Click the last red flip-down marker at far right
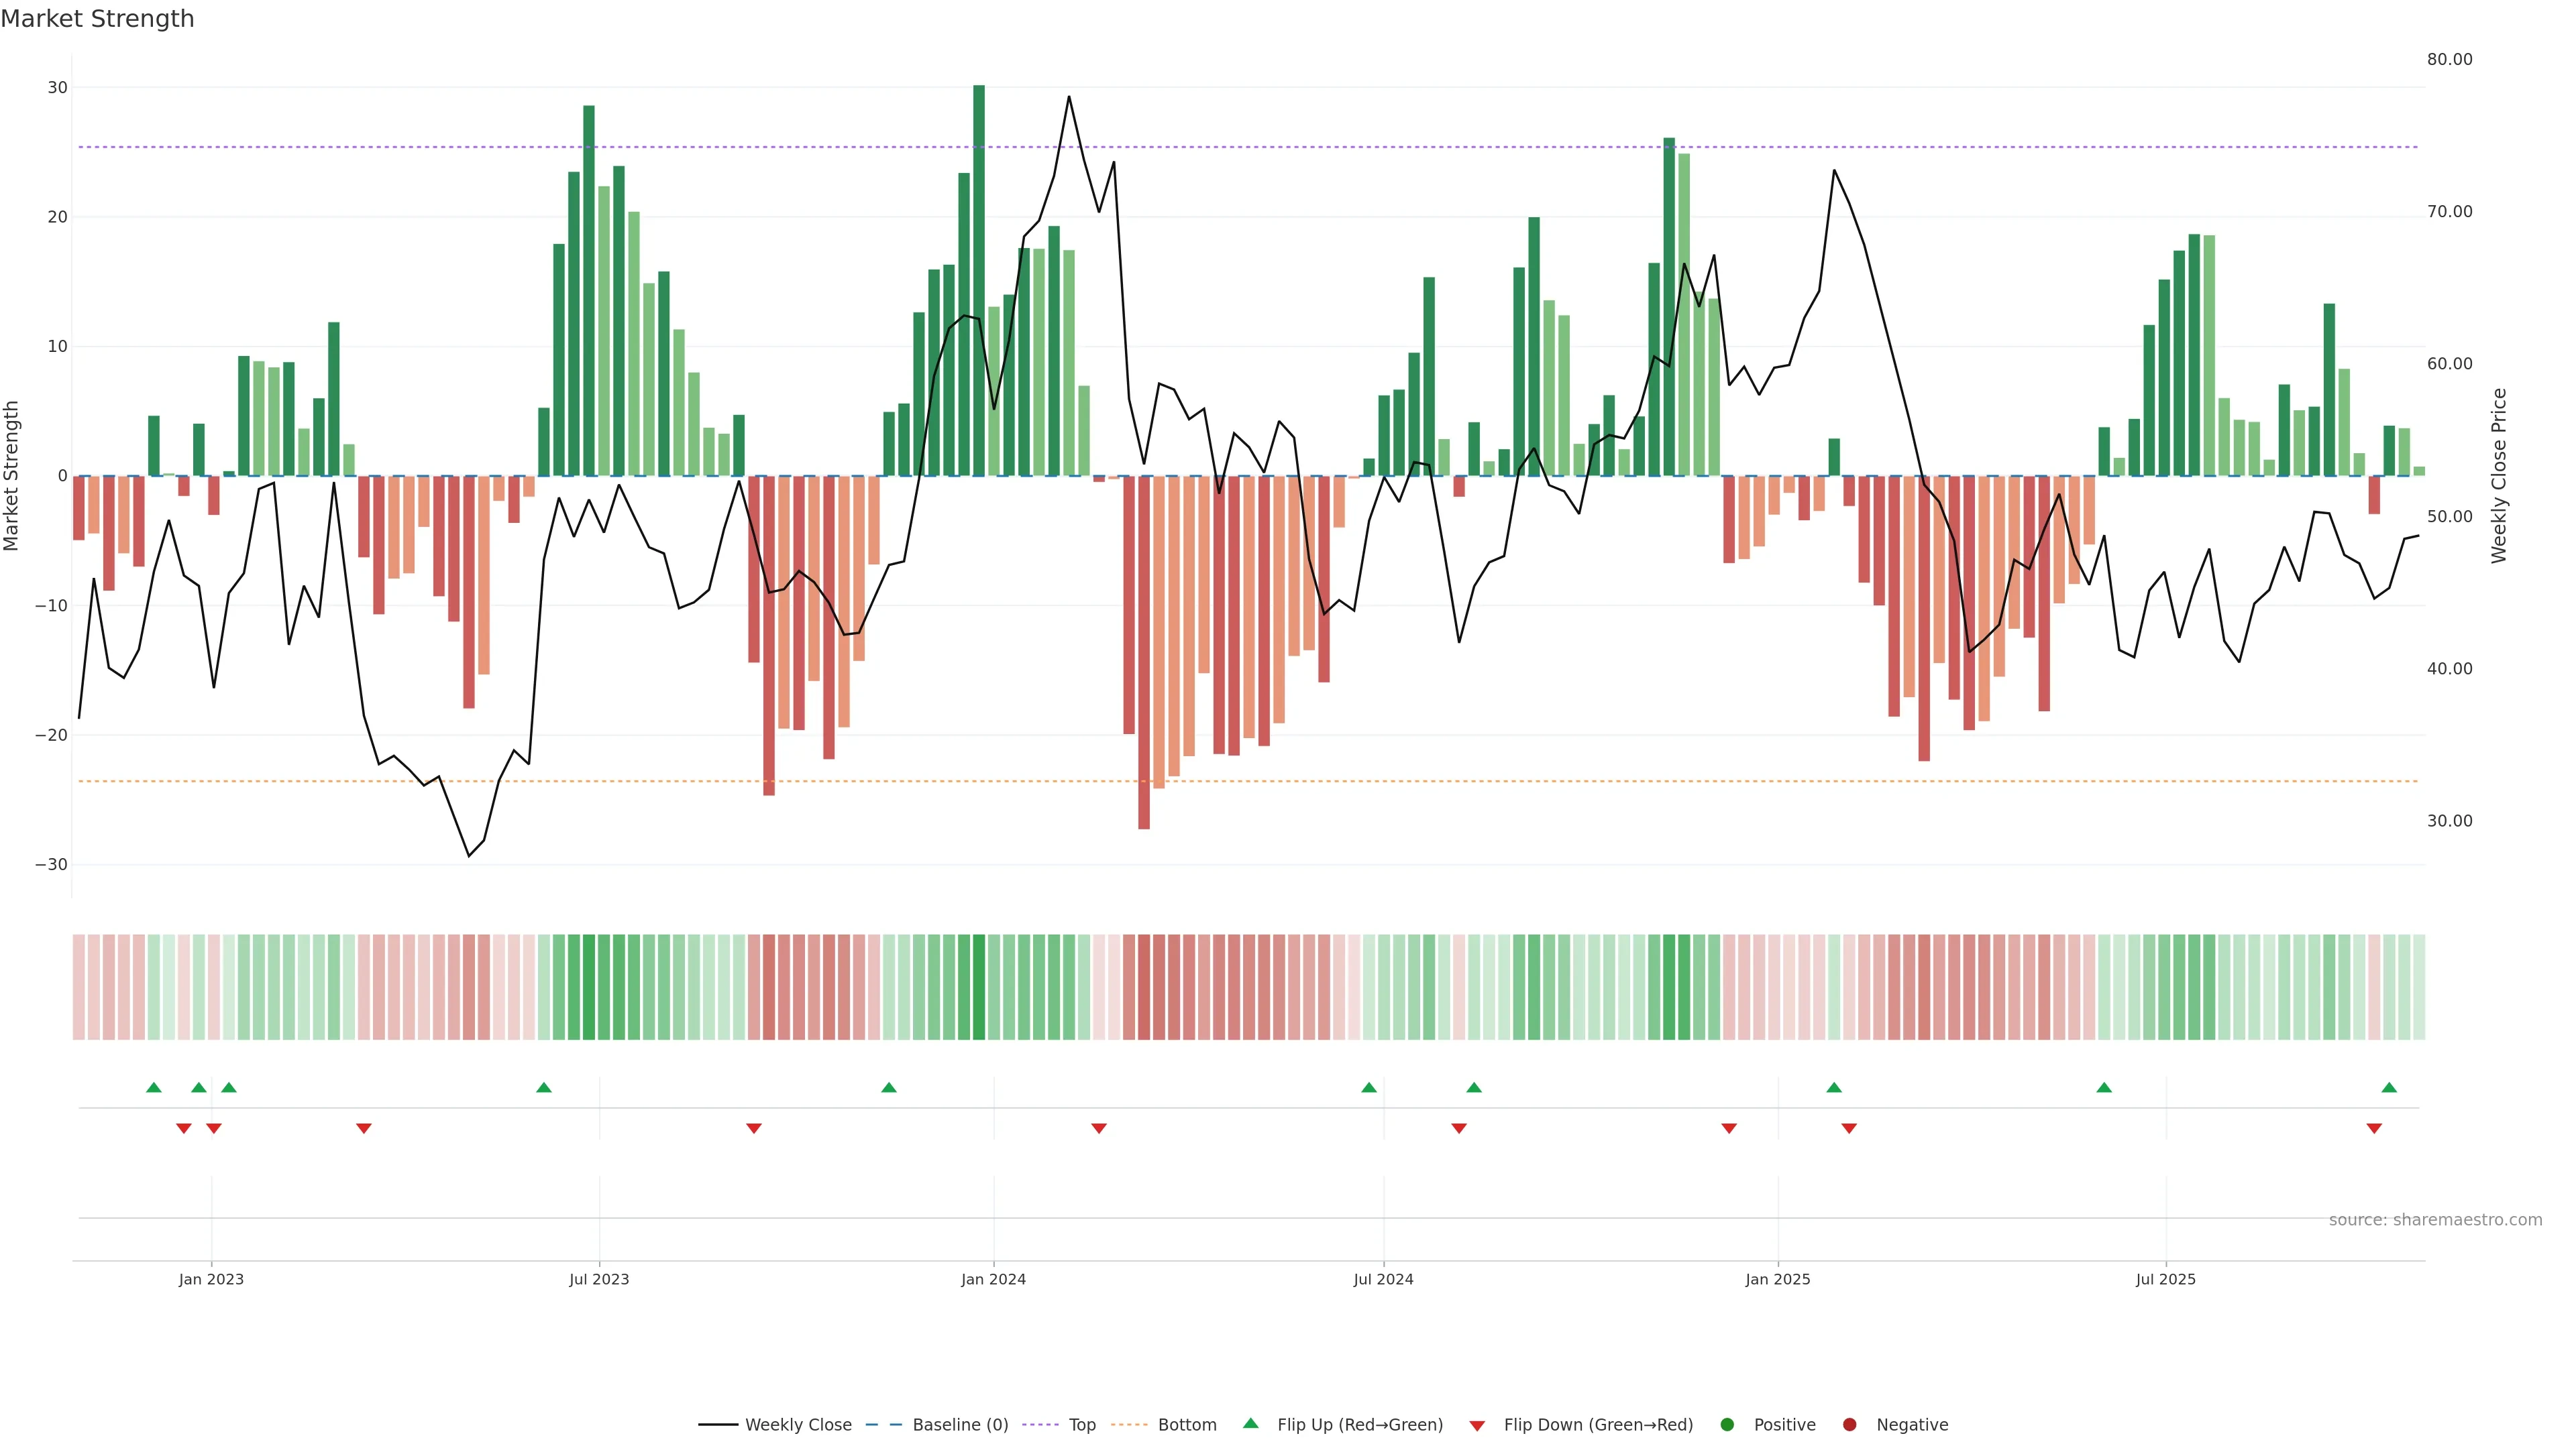This screenshot has height=1448, width=2576. 2374,1128
